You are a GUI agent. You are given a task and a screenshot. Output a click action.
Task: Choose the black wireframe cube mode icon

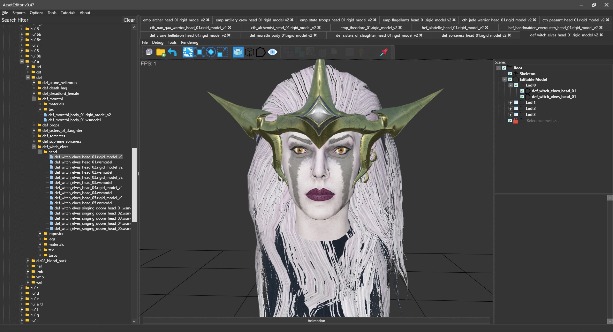coord(249,52)
